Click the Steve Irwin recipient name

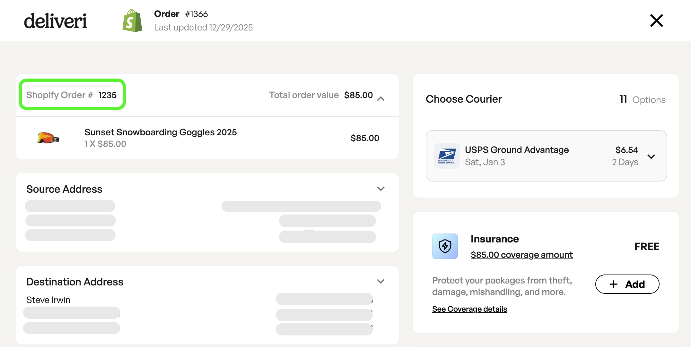point(48,300)
